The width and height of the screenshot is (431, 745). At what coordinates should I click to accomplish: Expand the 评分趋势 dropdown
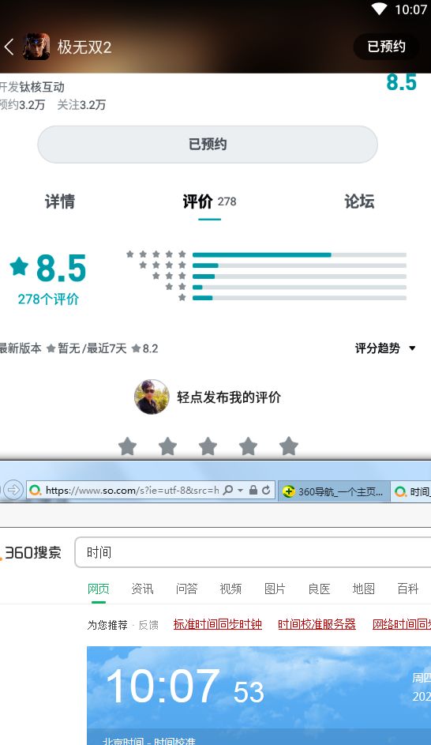(x=385, y=348)
